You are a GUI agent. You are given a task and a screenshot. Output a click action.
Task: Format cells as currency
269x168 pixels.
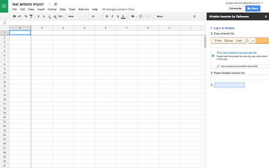(38, 16)
